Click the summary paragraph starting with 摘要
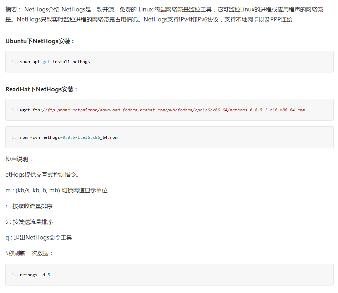The width and height of the screenshot is (338, 293). click(x=164, y=14)
